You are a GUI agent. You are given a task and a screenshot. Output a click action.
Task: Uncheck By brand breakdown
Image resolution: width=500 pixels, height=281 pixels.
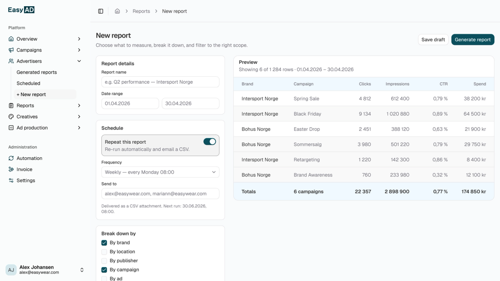pos(104,243)
